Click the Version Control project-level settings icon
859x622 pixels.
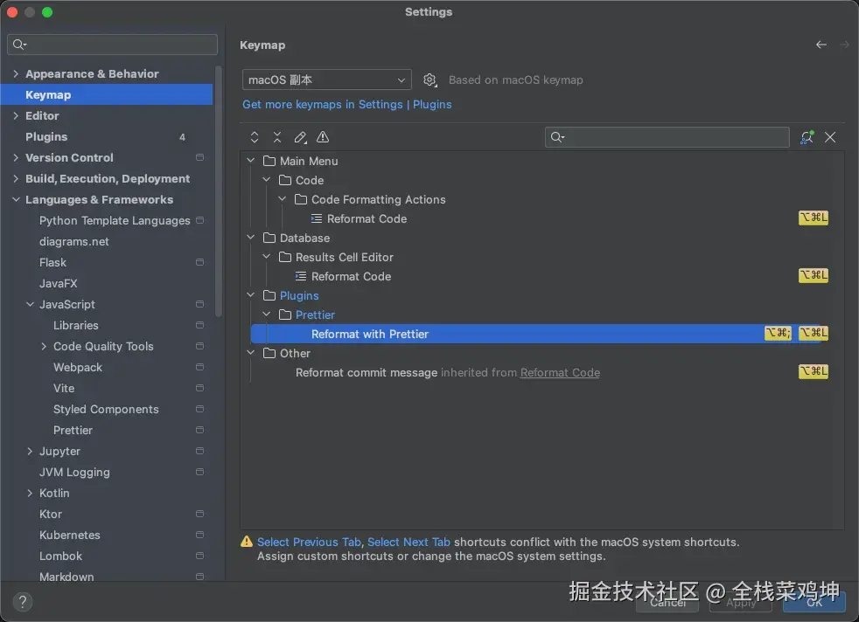(x=200, y=157)
